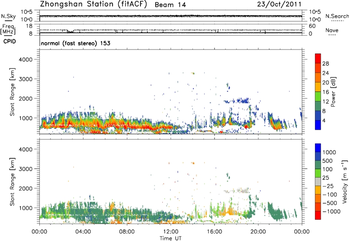Click the '20:00' time tick label
This screenshot has width=349, height=241.
(x=258, y=232)
